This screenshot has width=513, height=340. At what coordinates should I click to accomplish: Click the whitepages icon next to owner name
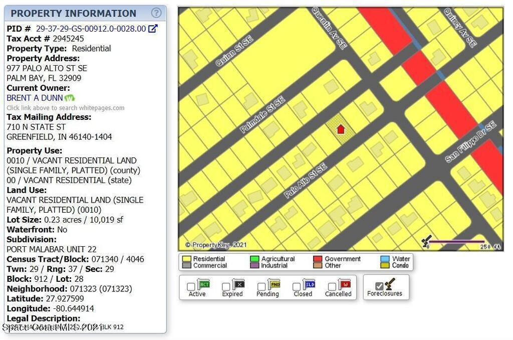coord(70,98)
